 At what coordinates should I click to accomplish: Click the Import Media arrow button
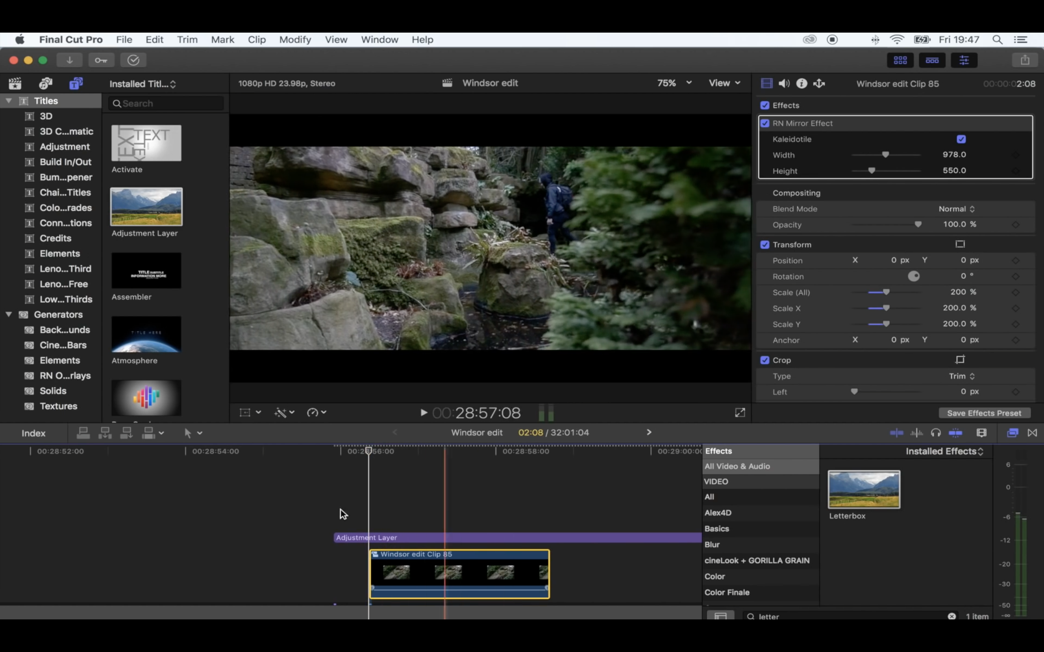tap(69, 60)
